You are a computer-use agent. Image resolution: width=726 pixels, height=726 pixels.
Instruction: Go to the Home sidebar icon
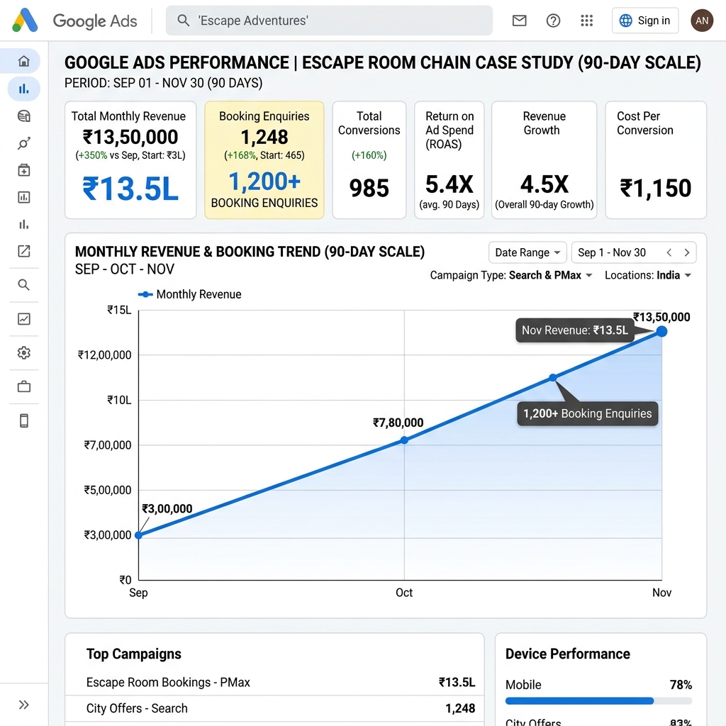tap(24, 61)
